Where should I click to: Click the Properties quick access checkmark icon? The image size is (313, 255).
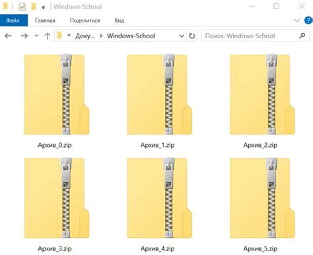point(22,7)
